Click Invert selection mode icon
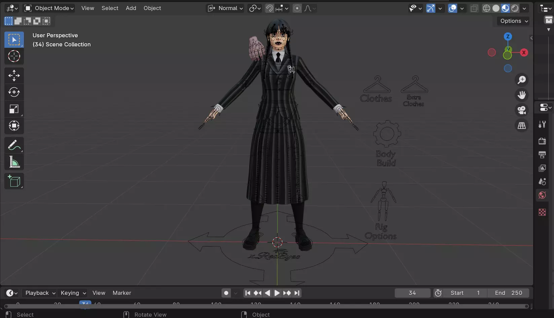The height and width of the screenshot is (318, 554). [37, 21]
